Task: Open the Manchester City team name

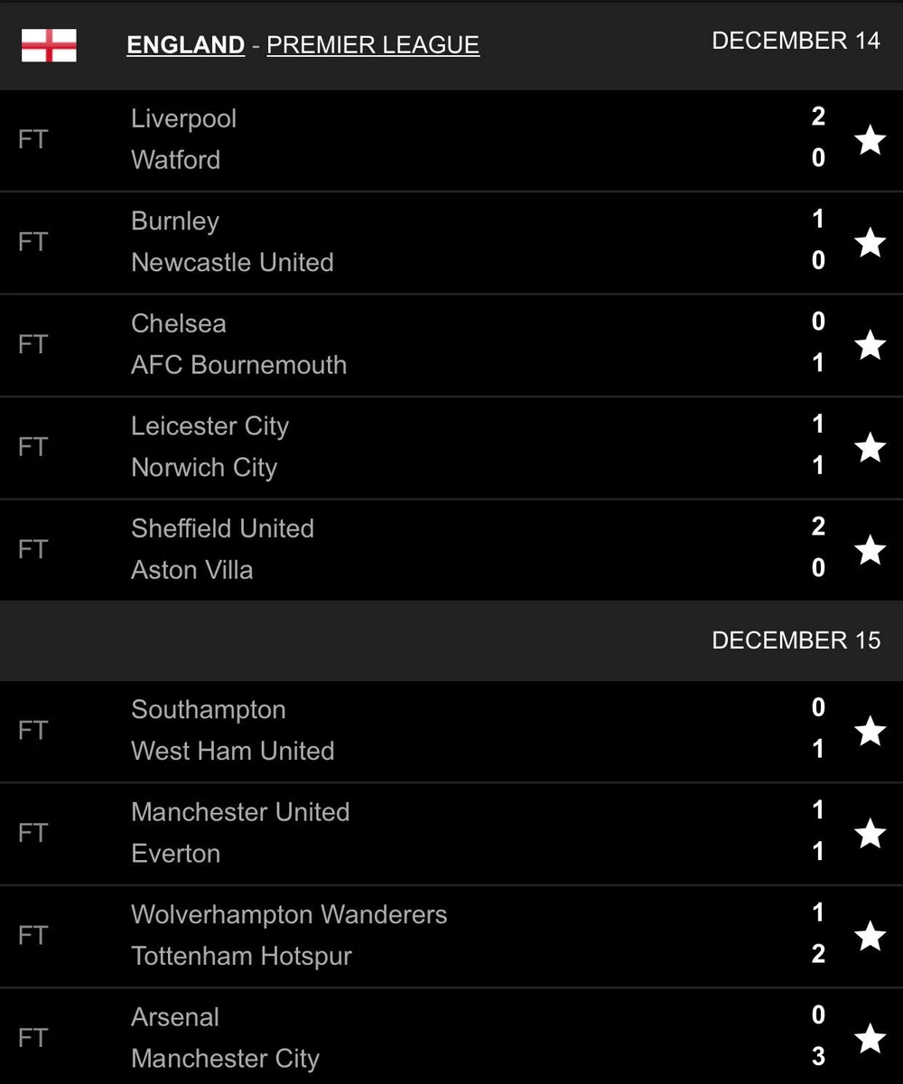Action: pyautogui.click(x=225, y=1059)
